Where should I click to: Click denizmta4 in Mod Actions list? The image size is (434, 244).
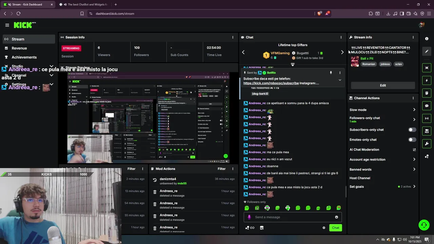(168, 179)
